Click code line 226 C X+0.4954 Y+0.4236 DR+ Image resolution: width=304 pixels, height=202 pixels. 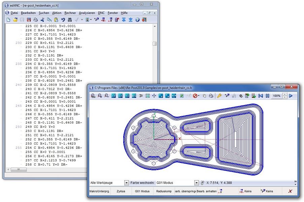pos(54,30)
